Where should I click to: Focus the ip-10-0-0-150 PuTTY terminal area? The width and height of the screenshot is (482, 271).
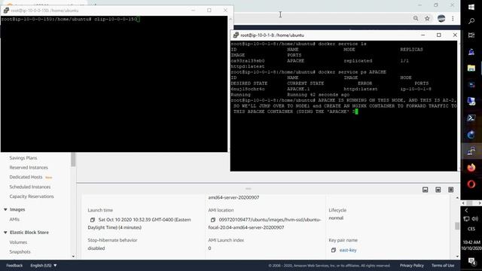[x=114, y=84]
